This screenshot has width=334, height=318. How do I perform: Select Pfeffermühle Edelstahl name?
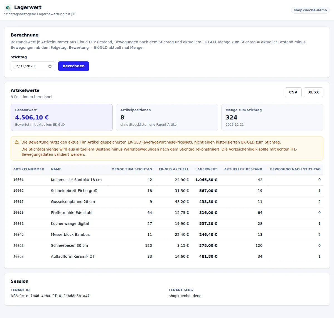pos(72,213)
